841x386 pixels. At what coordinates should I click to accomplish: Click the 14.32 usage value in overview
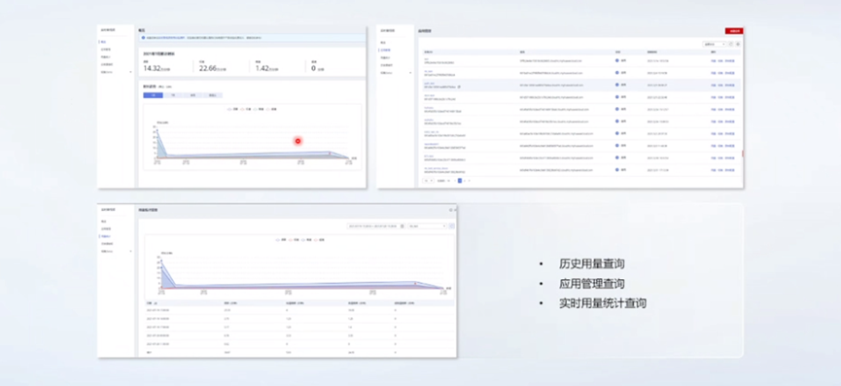(x=153, y=68)
